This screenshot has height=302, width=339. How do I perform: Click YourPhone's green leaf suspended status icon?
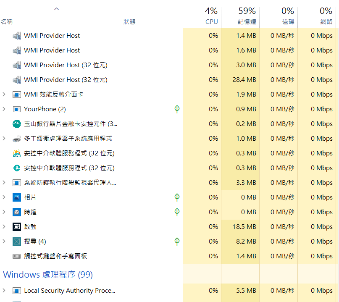[x=177, y=109]
